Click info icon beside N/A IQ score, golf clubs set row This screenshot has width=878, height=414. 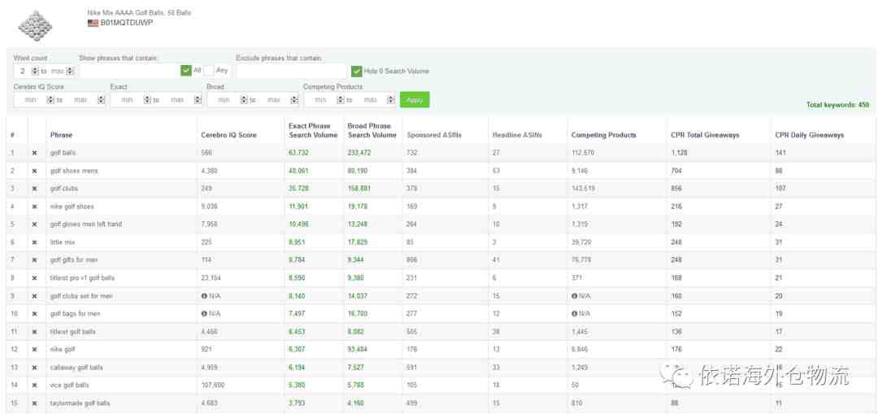point(204,296)
